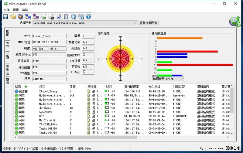Screen dimensions: 243x153
Task: Switch to the 地图 side tab
Action: pos(7,81)
